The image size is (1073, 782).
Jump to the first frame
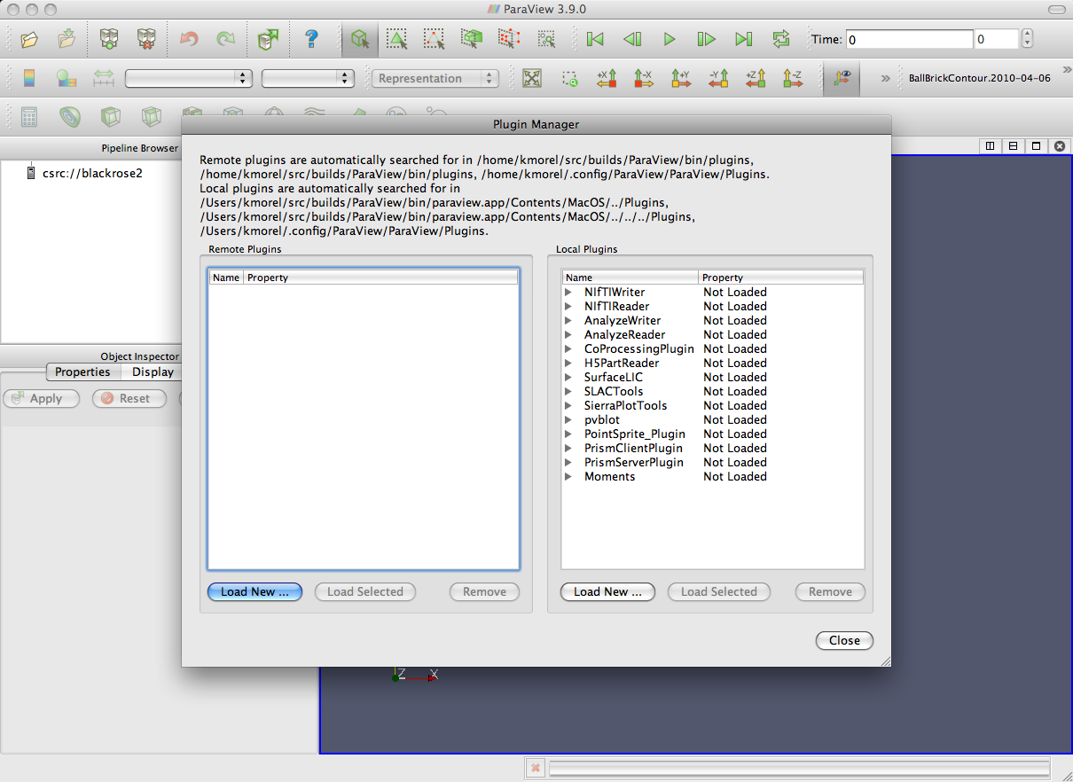coord(595,39)
